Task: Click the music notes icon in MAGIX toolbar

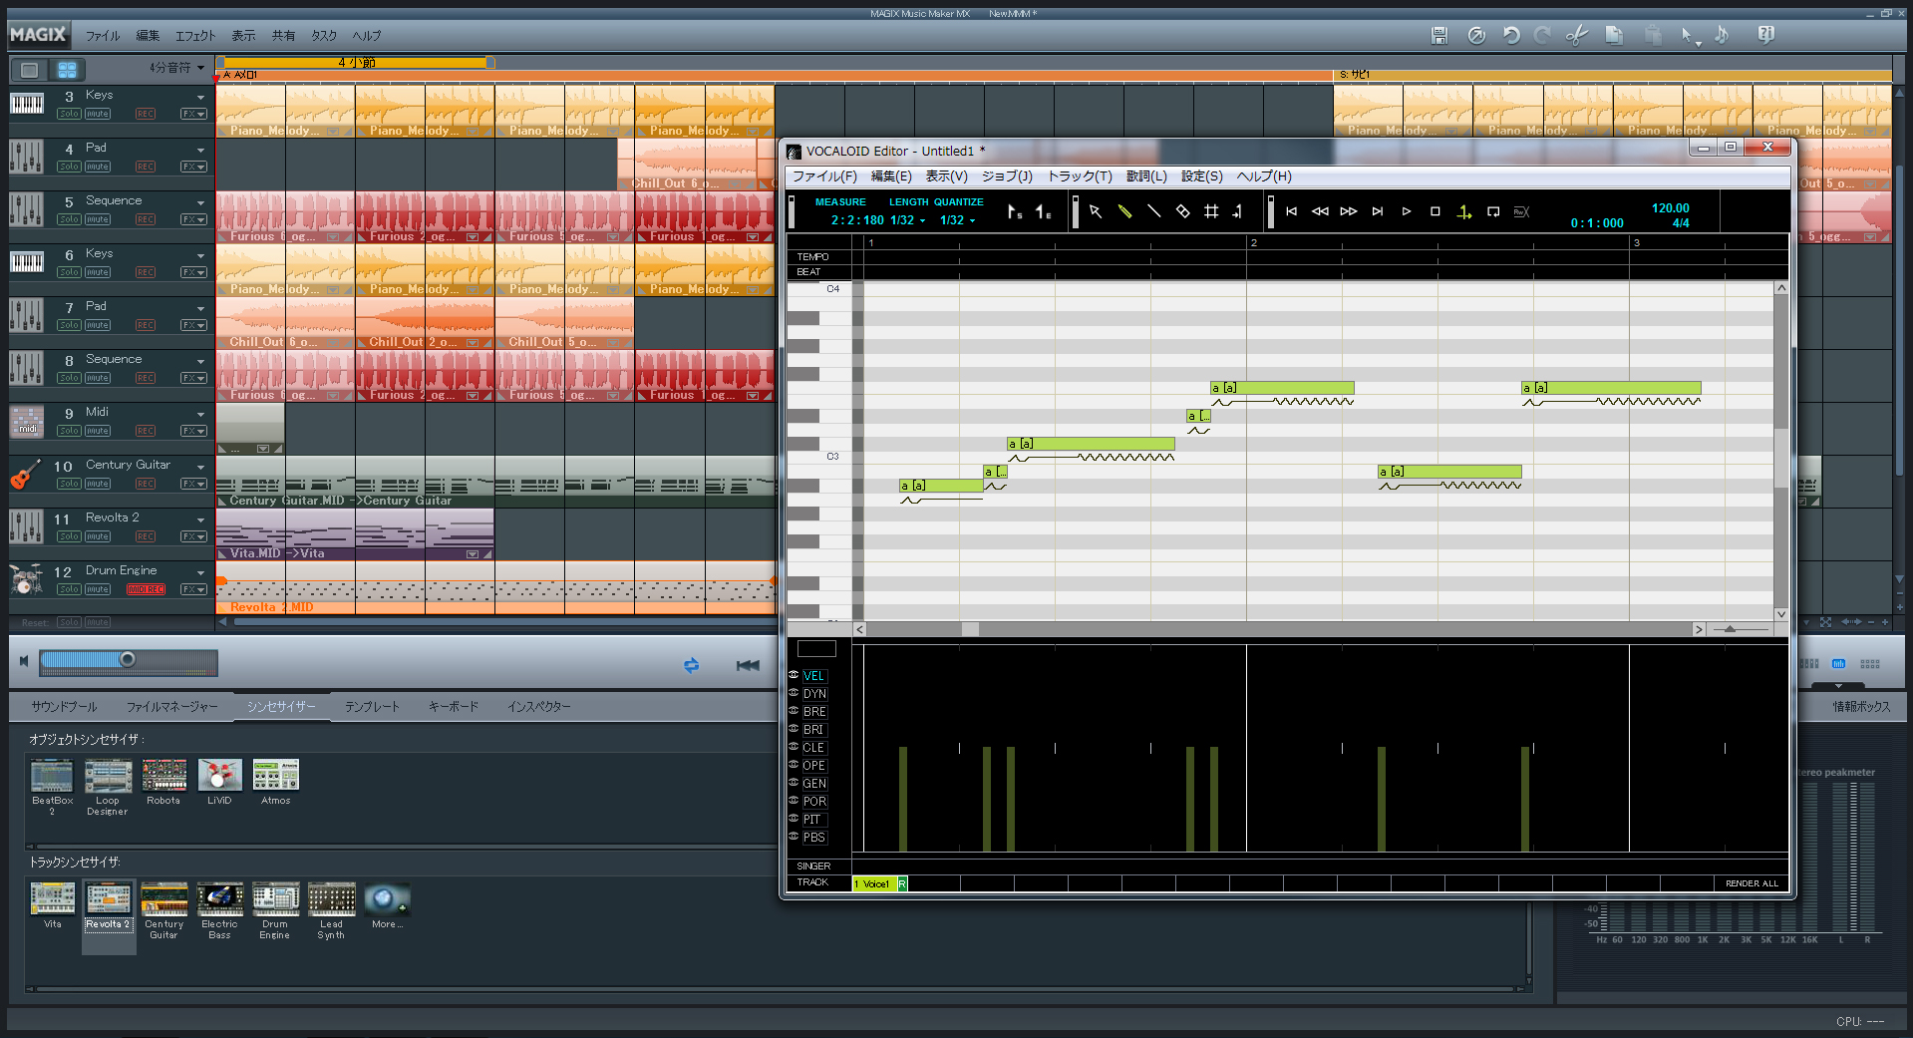Action: (1722, 36)
